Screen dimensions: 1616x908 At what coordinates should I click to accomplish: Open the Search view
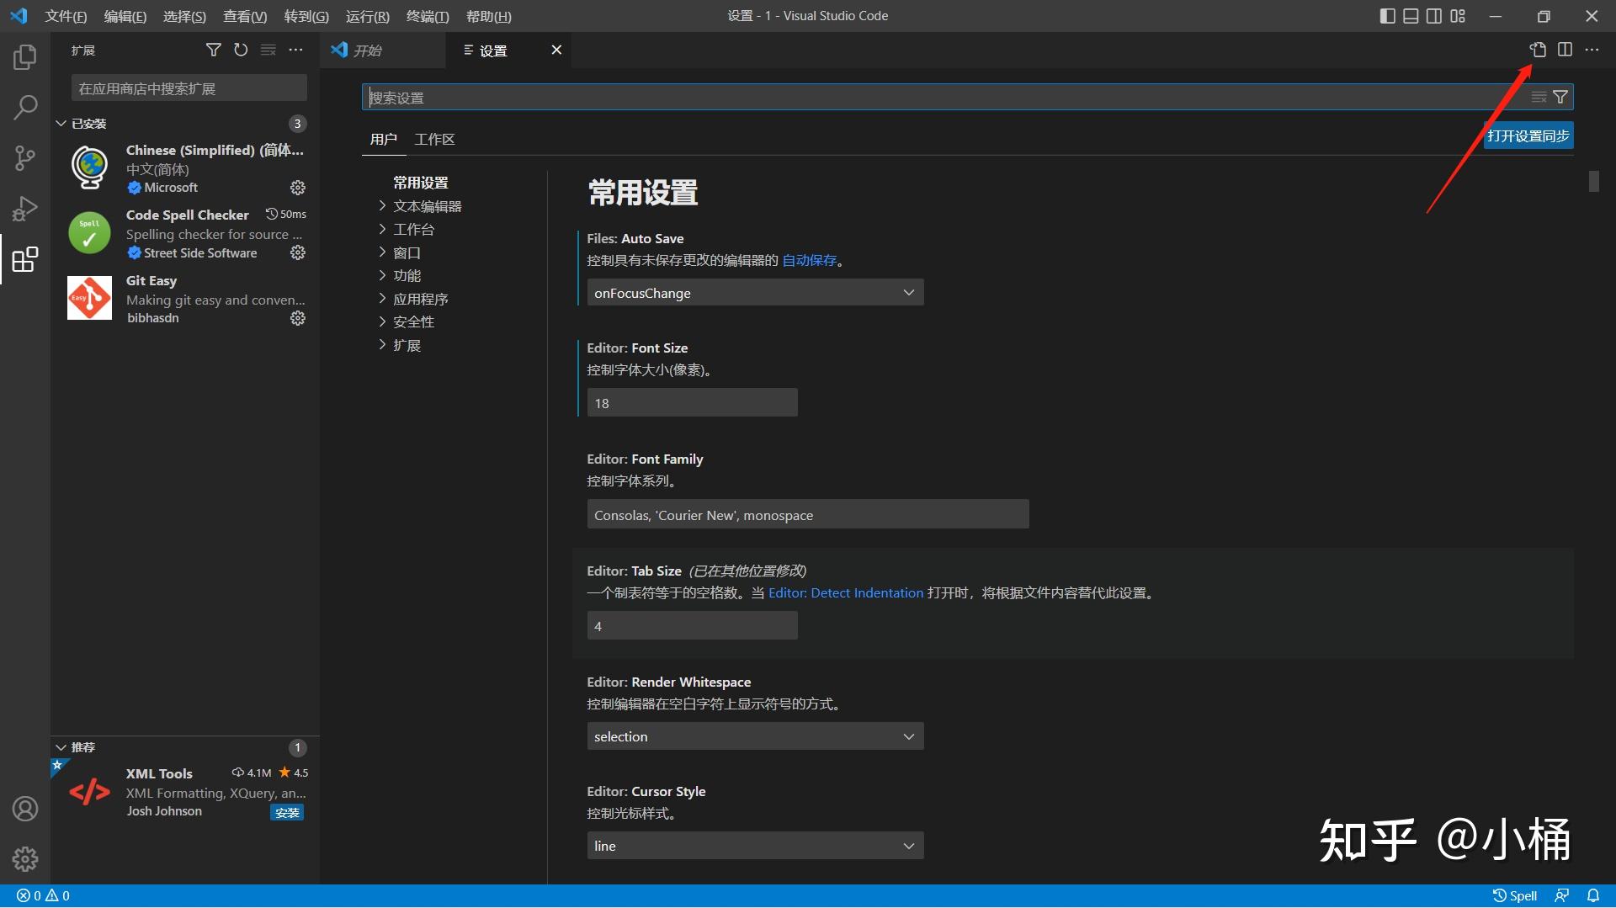[x=24, y=107]
